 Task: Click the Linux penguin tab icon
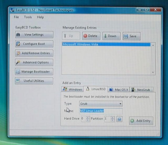coord(88,89)
